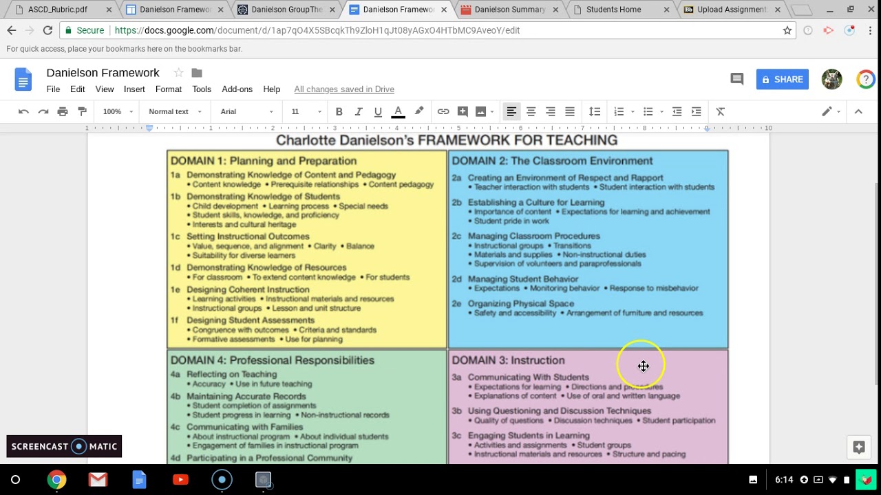
Task: Switch to the Danielson Summary tab
Action: coord(509,10)
